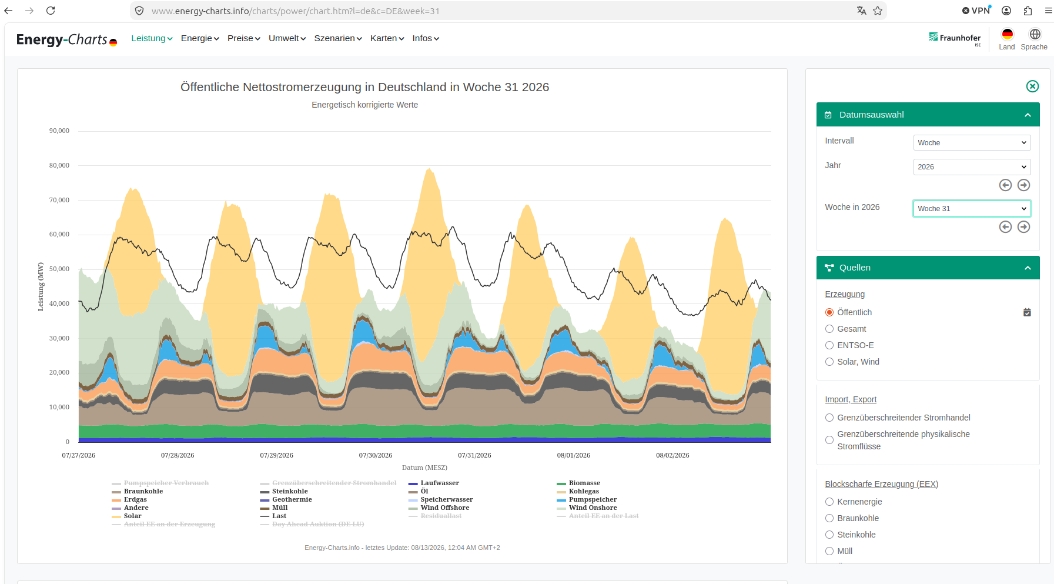Image resolution: width=1054 pixels, height=584 pixels.
Task: Open the Umwelt menu
Action: (287, 38)
